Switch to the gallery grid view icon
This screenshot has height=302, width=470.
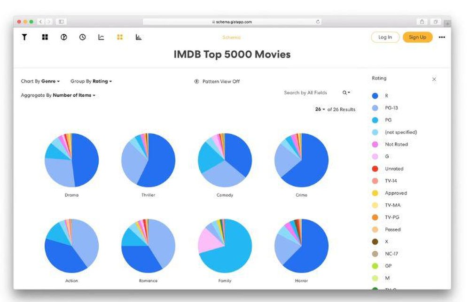tap(45, 37)
